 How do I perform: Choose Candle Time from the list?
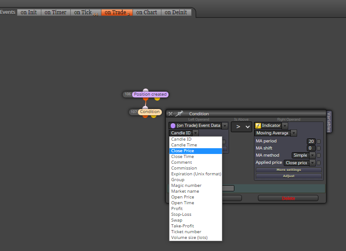(x=196, y=145)
